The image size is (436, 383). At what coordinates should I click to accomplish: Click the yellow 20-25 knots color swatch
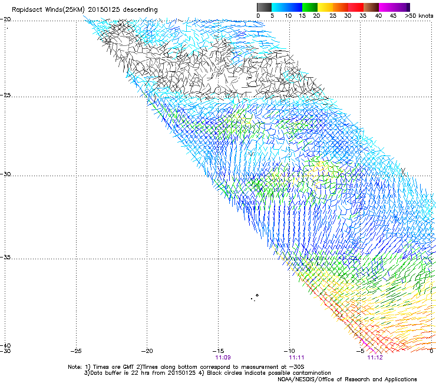click(325, 7)
